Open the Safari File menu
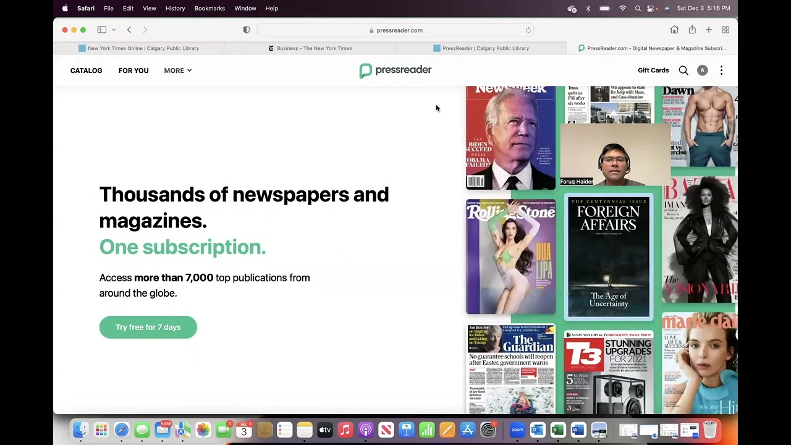 point(109,8)
